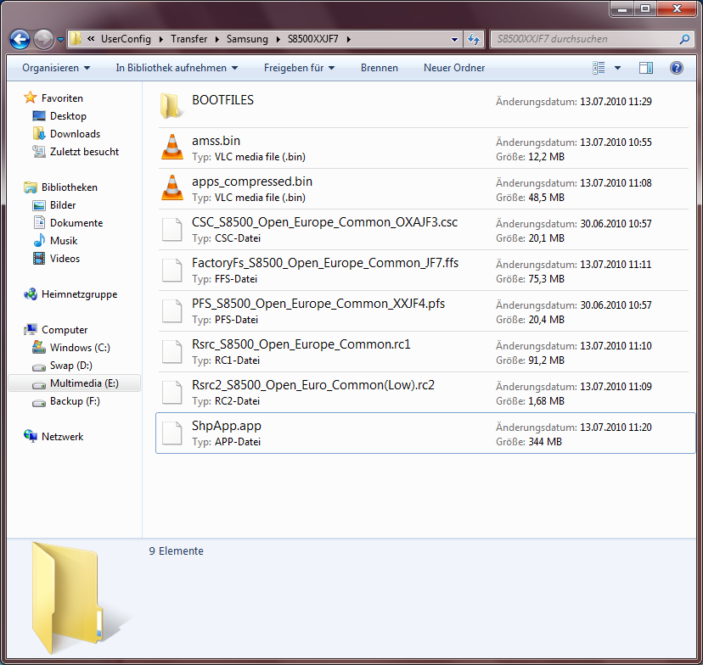The image size is (703, 665).
Task: Show hidden breadcrumb parents via double chevron
Action: (x=91, y=39)
